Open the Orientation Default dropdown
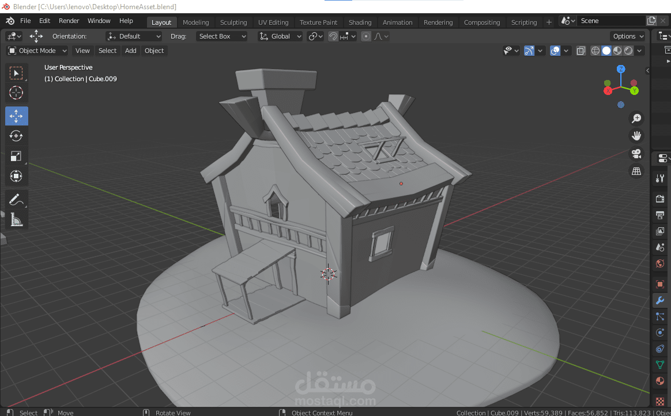 click(134, 36)
